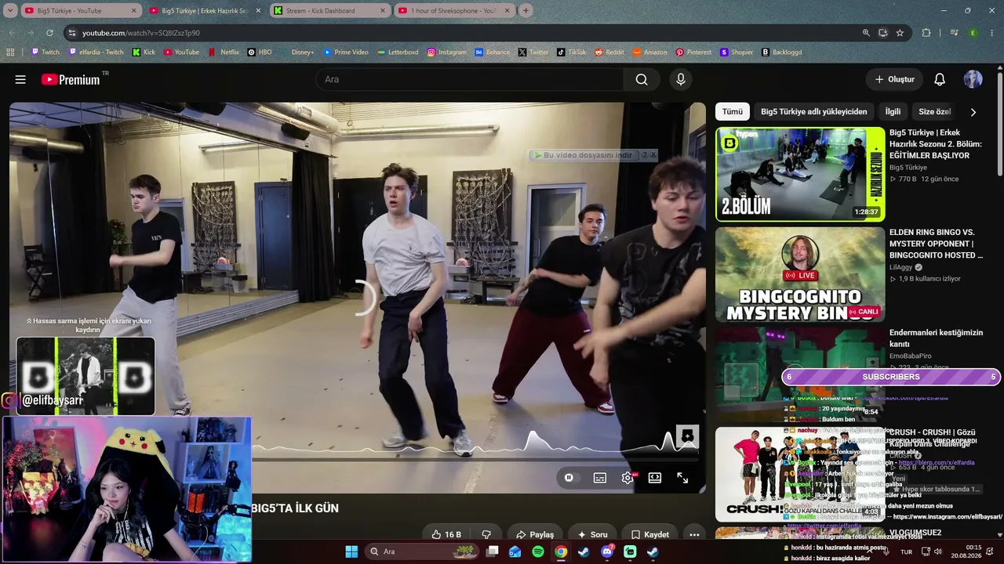Viewport: 1004px width, 564px height.
Task: Open a new Chrome tab
Action: pos(526,11)
